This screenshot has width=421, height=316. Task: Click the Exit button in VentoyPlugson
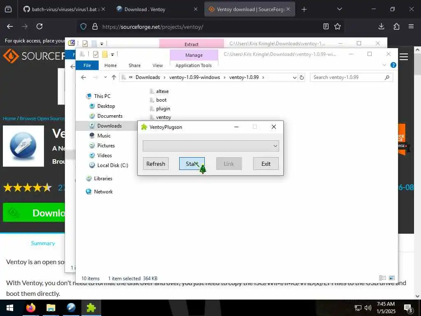click(x=266, y=164)
